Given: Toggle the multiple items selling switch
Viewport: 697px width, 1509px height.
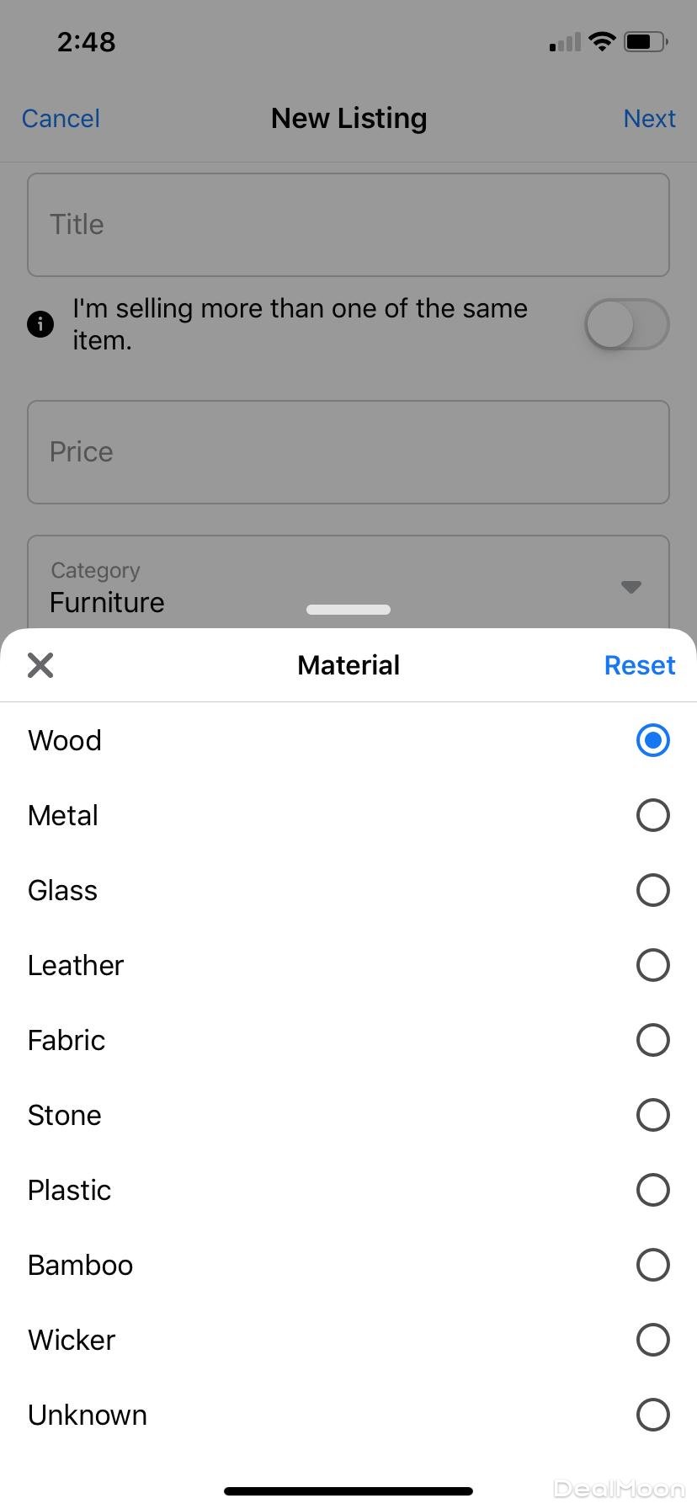Looking at the screenshot, I should (626, 324).
